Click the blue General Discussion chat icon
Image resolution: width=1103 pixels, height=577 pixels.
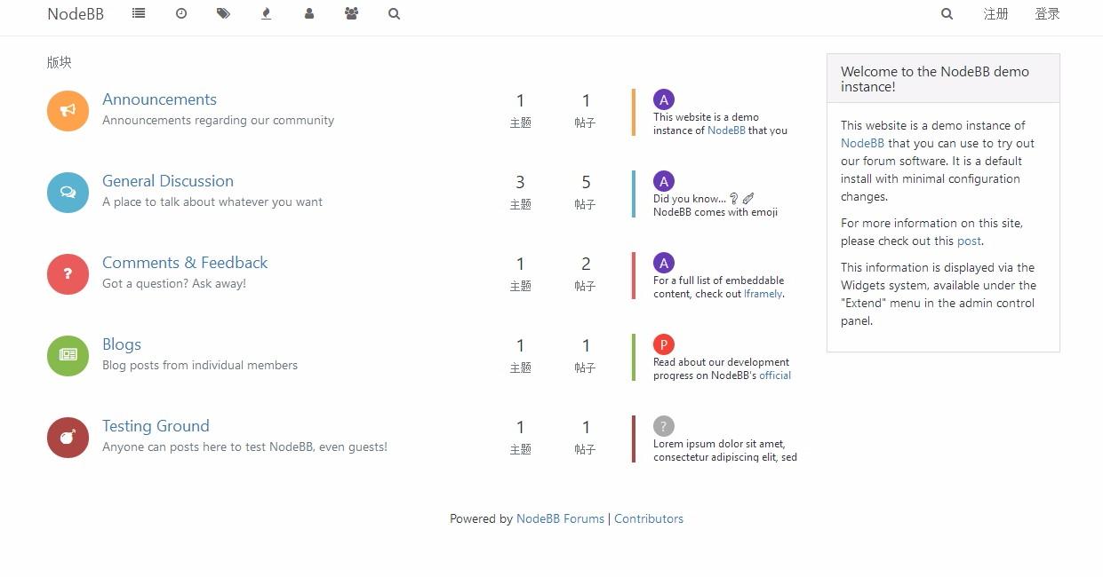(x=68, y=192)
